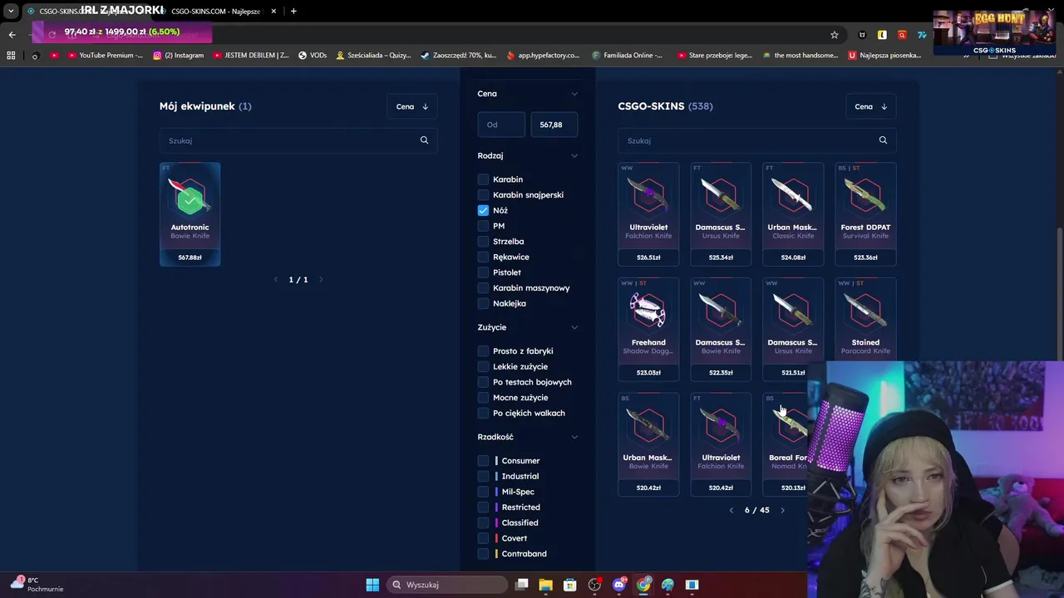The height and width of the screenshot is (598, 1064).
Task: Click the search magnifier in CSGO-SKINS panel
Action: click(x=883, y=140)
